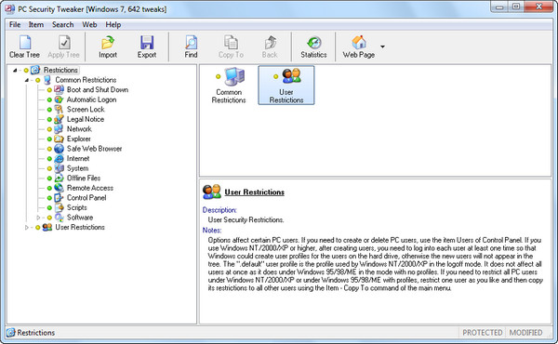The height and width of the screenshot is (344, 558).
Task: Toggle status dot for System
Action: (x=49, y=168)
